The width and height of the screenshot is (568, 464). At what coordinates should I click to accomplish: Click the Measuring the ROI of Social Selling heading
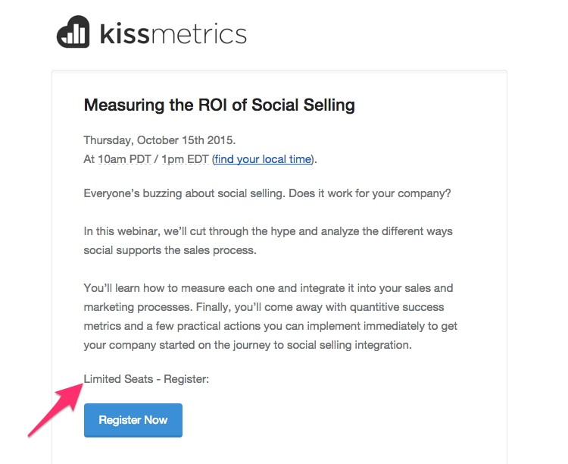tap(219, 105)
